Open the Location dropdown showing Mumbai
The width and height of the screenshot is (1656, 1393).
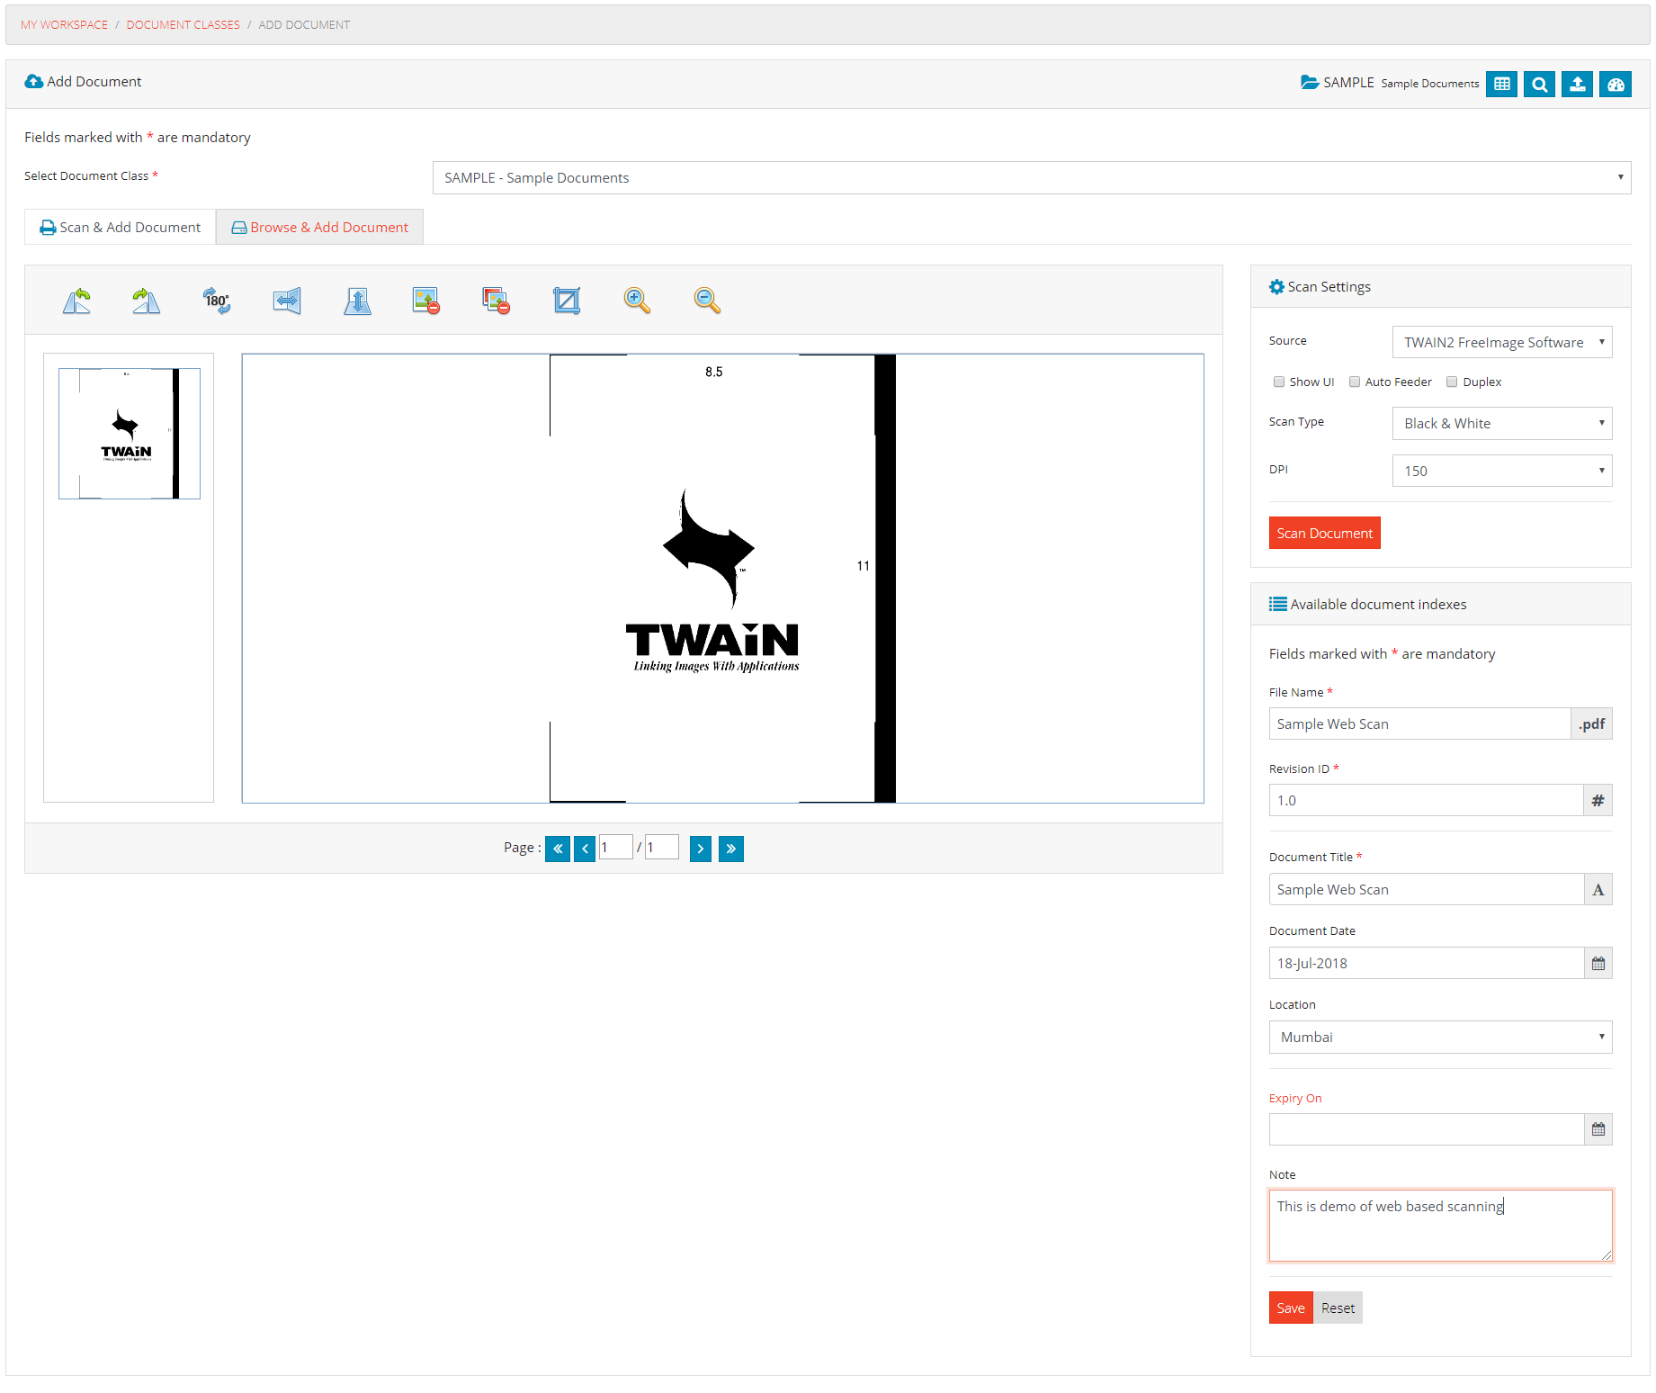[1440, 1037]
